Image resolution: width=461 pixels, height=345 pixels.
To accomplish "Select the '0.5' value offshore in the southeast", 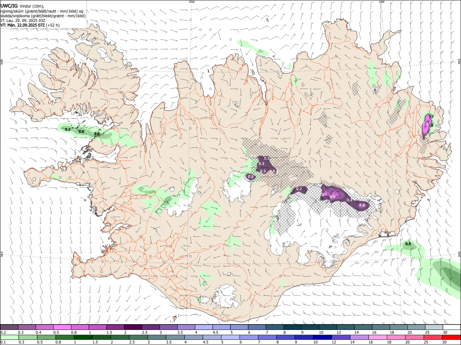I will tap(408, 244).
